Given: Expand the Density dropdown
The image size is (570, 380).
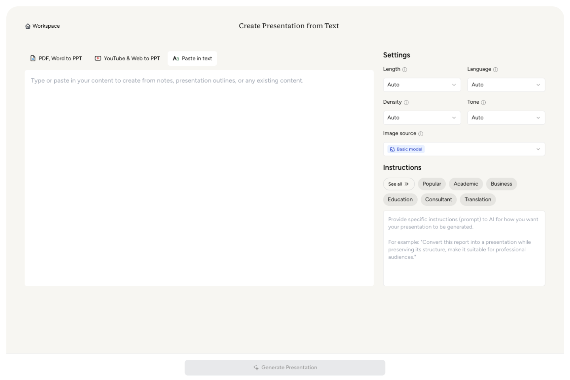Looking at the screenshot, I should pos(422,118).
